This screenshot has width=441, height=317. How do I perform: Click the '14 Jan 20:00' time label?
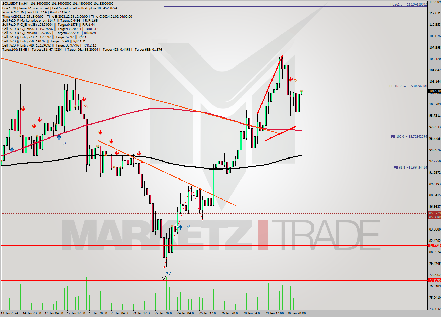tap(32, 313)
